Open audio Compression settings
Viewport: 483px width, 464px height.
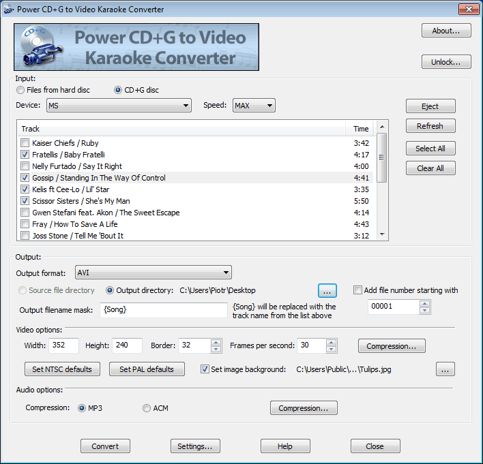point(304,408)
